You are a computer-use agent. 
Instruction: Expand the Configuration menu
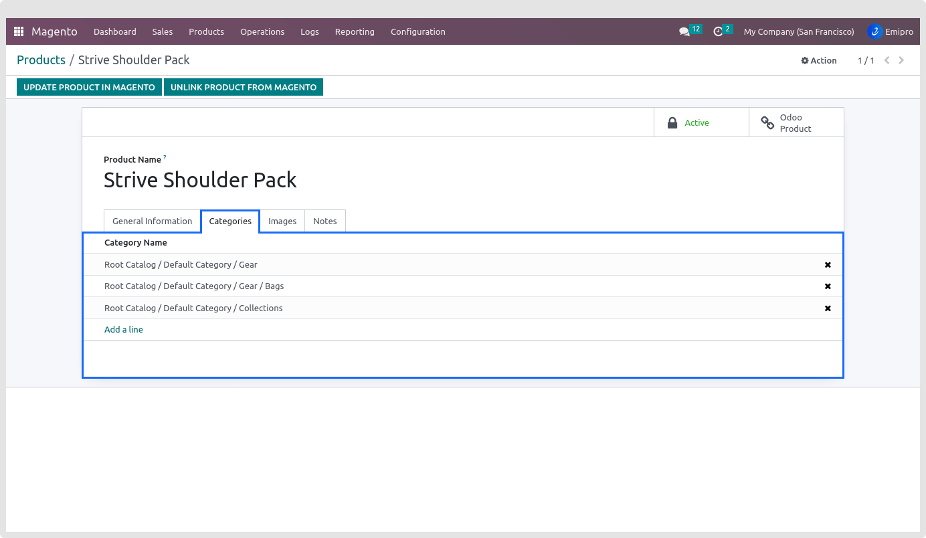(418, 31)
